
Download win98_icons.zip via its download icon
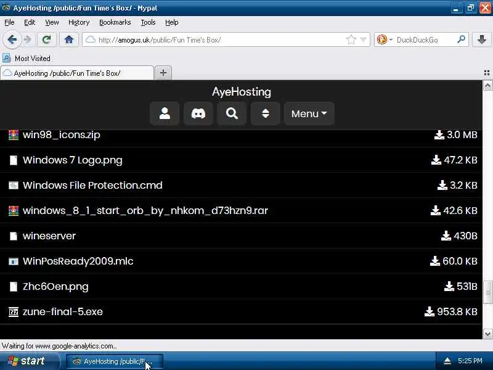439,134
